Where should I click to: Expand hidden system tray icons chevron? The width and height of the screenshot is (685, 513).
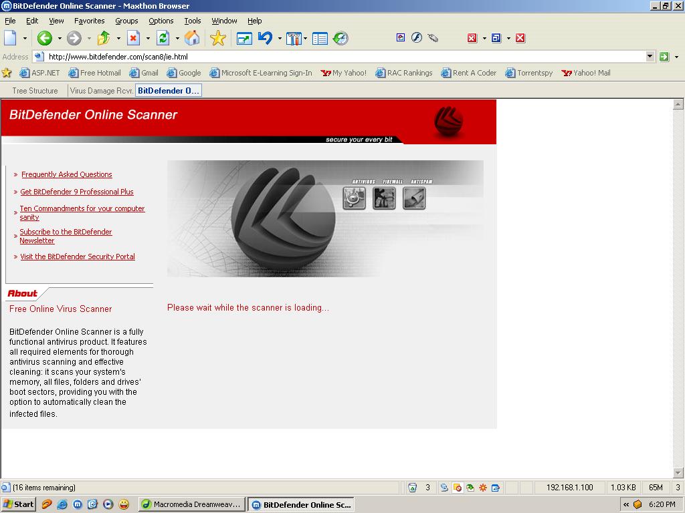626,505
